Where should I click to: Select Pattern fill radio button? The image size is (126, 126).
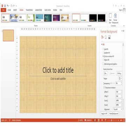103,60
